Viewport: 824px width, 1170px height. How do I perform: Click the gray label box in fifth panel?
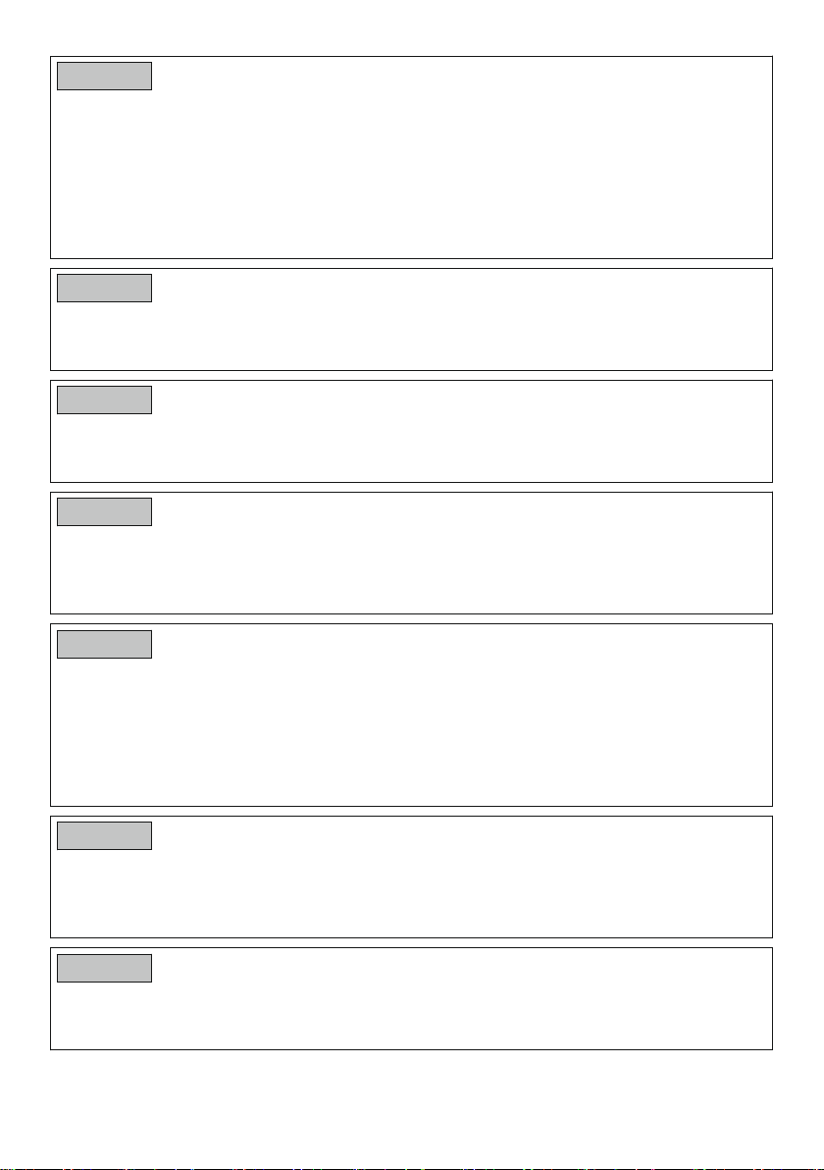(104, 645)
